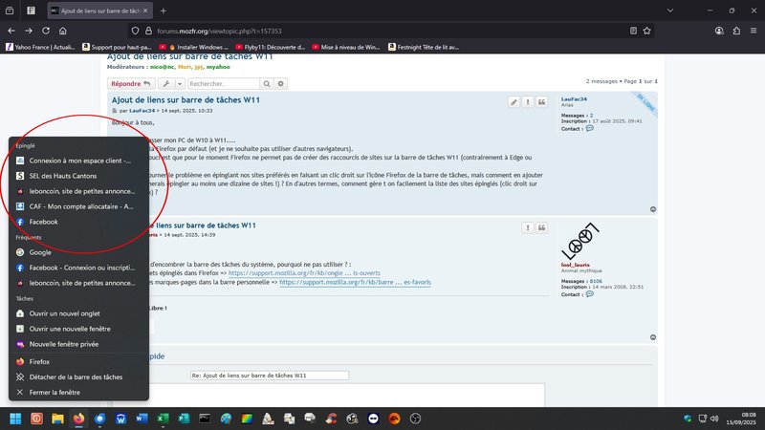Contact lool_lauris via speech bubble icon
Image resolution: width=765 pixels, height=430 pixels.
[589, 294]
